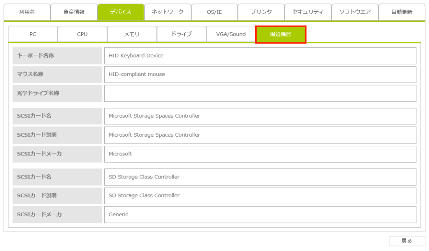Click the empty 光学ドライブ名称 field
Viewport: 429px width, 251px height.
click(x=260, y=93)
